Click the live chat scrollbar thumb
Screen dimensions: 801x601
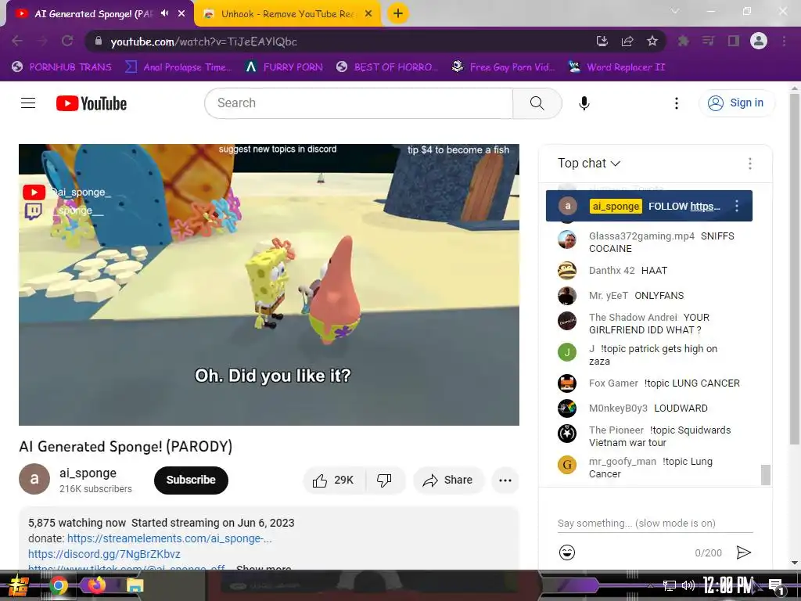click(765, 474)
